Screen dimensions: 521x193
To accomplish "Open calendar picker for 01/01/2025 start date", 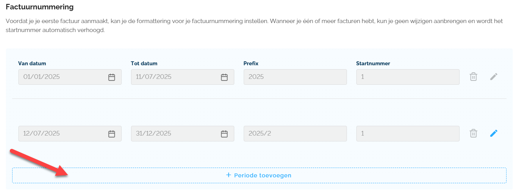I will (x=111, y=77).
